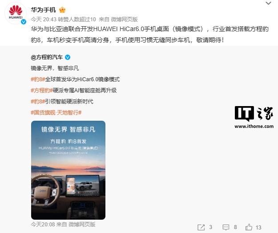Expand the post options chevron
The height and width of the screenshot is (233, 278).
(x=268, y=3)
